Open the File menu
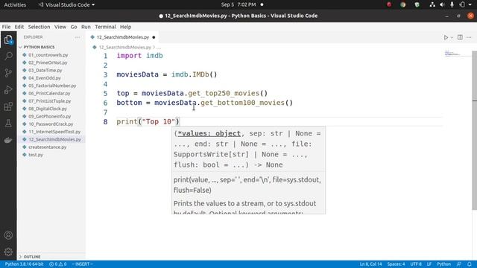The width and height of the screenshot is (477, 268). click(x=6, y=27)
